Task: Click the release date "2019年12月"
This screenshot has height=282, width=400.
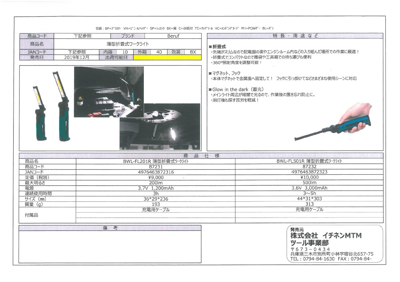Action: tap(77, 57)
